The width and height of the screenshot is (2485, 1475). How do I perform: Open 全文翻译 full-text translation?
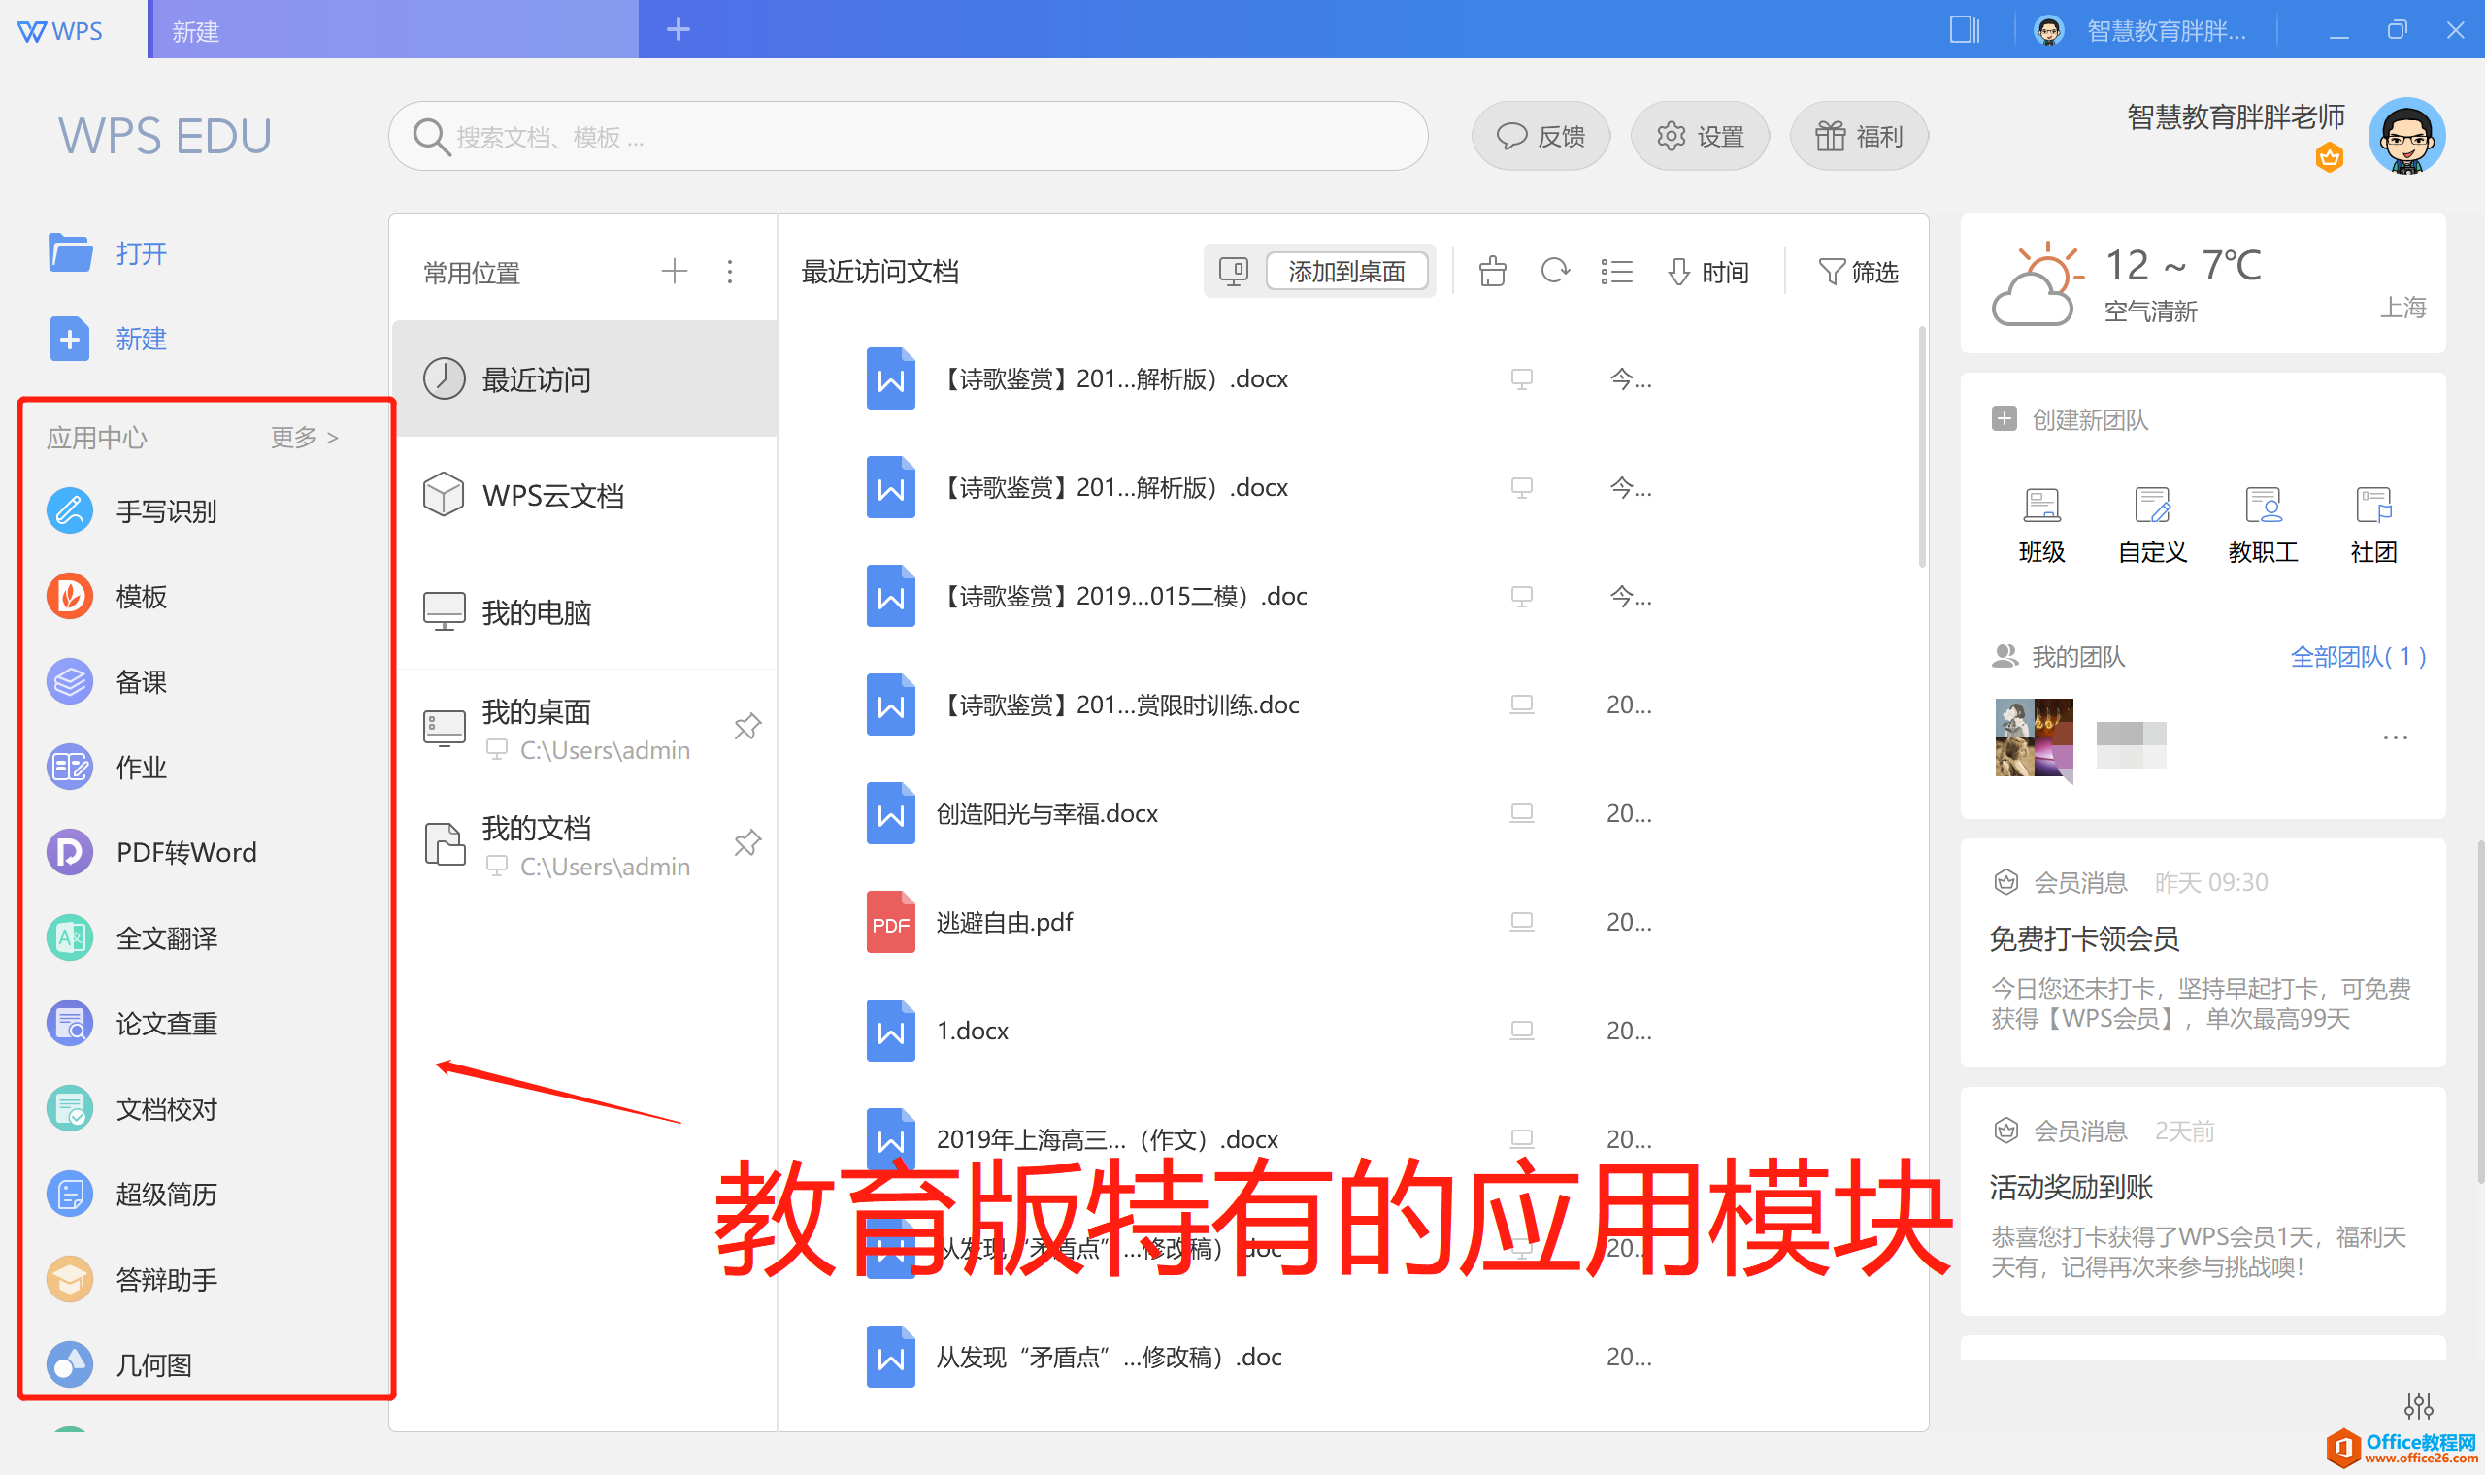(x=131, y=937)
